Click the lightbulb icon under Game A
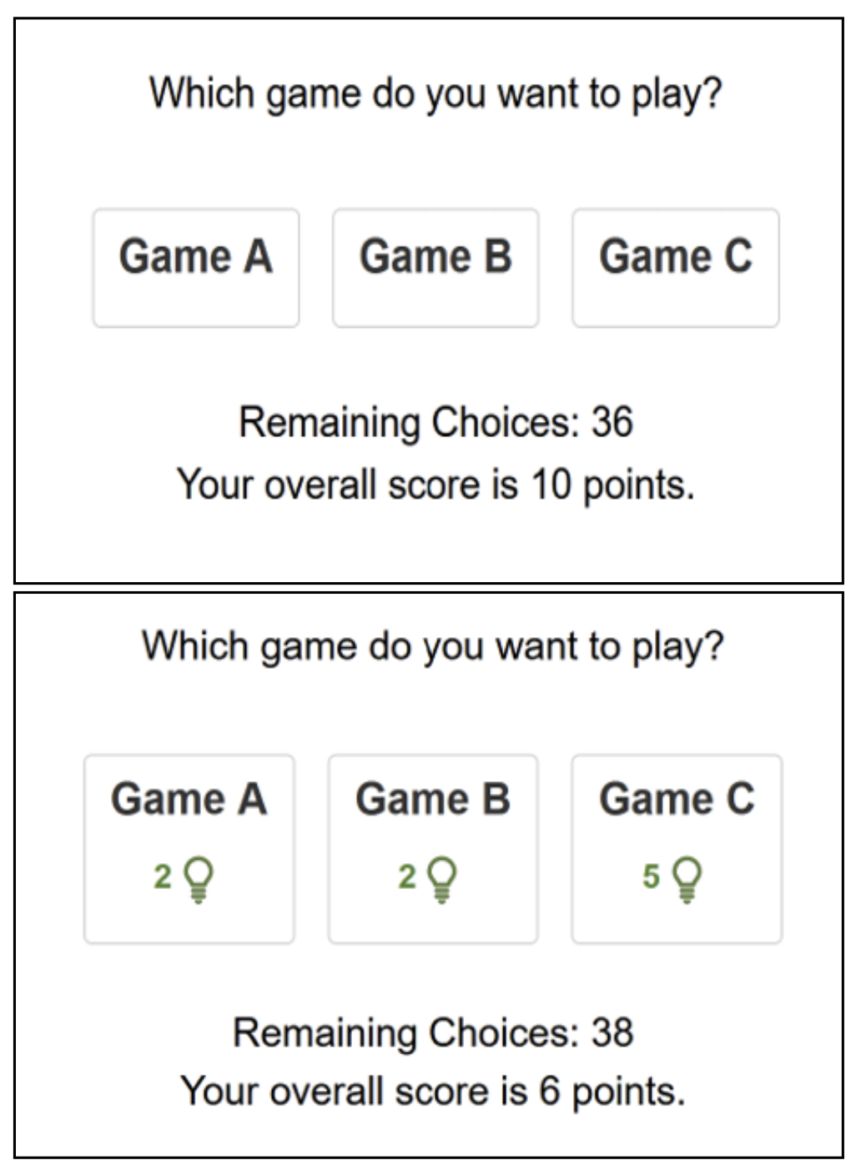 click(199, 879)
